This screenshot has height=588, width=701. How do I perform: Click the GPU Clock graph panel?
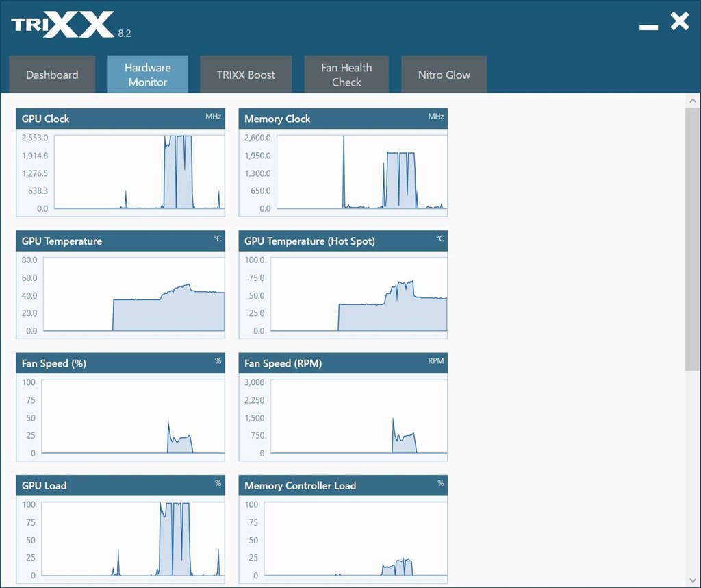[x=139, y=171]
